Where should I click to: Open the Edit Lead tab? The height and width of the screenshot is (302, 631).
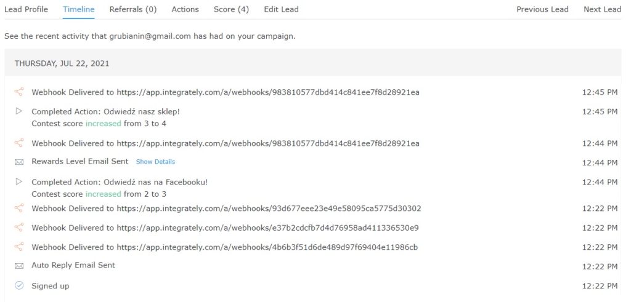(281, 9)
